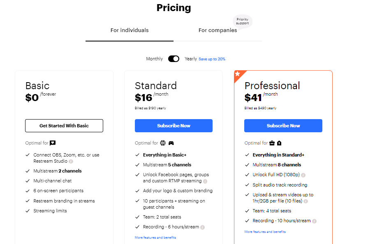Click info icon next to 1hr/2GB per file

[306, 201]
